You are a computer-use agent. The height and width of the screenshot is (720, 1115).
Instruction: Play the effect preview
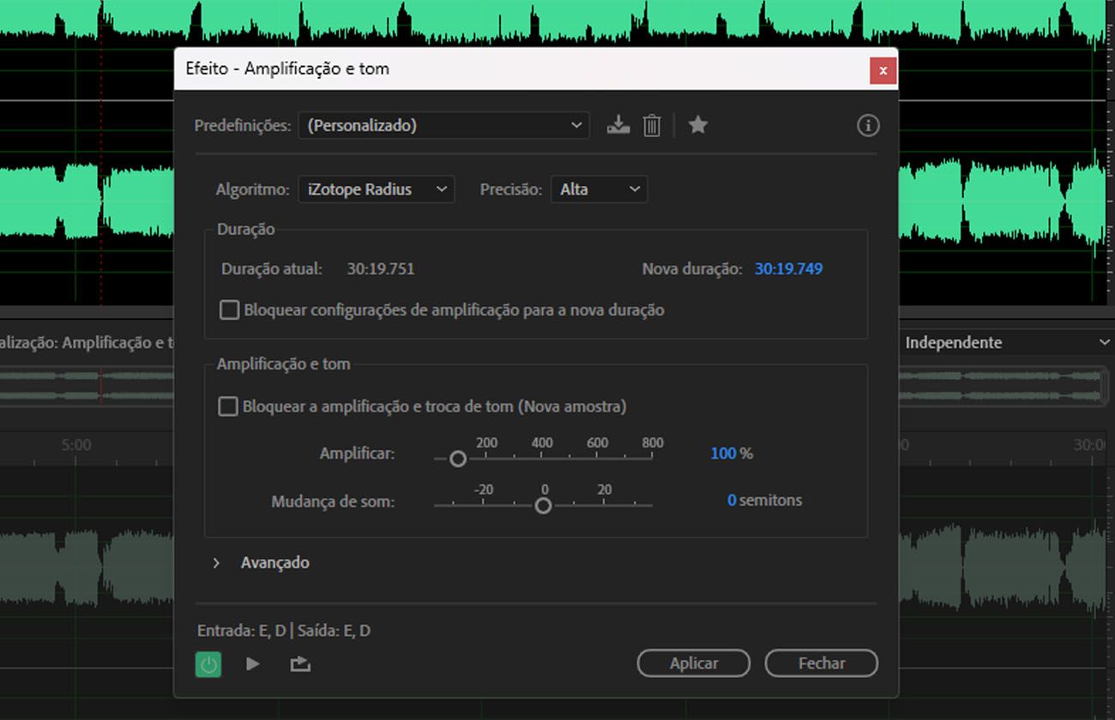point(252,663)
